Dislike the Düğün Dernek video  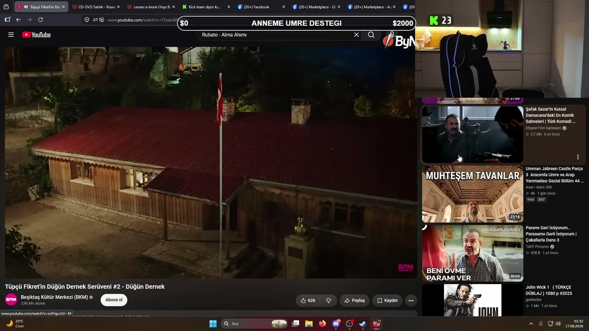[x=329, y=301]
